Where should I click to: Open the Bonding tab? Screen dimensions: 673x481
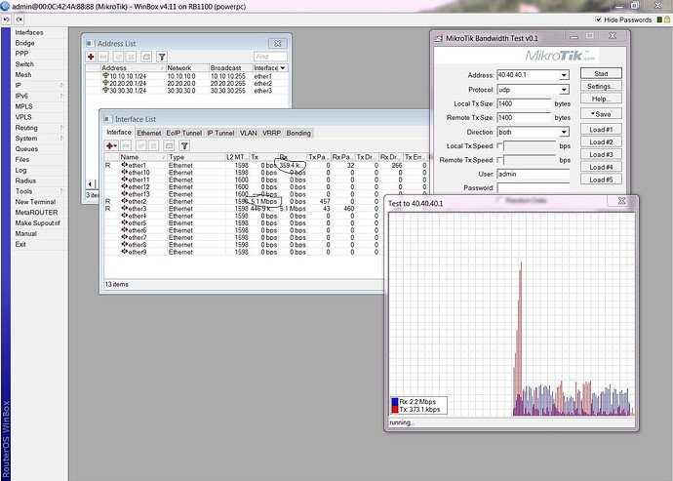[298, 133]
